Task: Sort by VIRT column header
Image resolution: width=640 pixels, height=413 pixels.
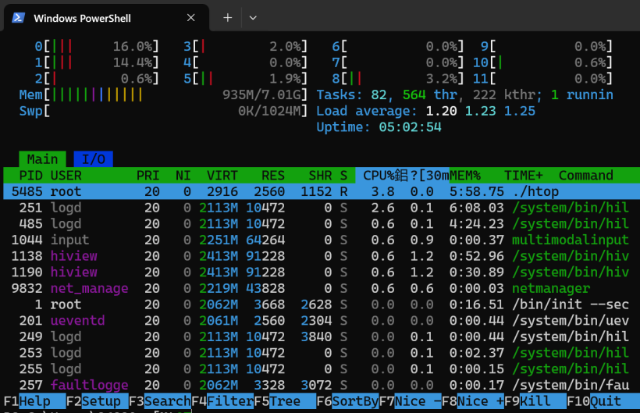Action: [x=222, y=176]
